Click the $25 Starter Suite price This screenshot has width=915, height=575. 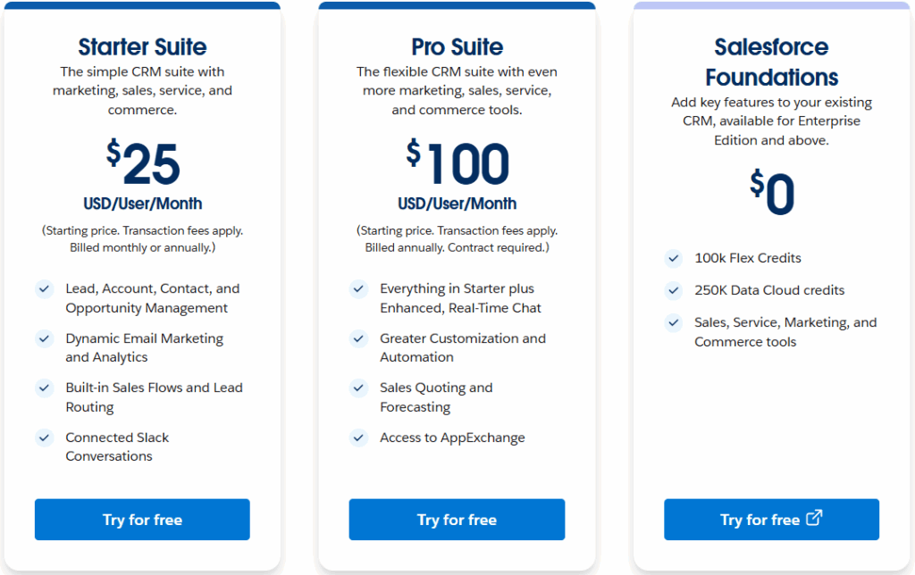143,165
